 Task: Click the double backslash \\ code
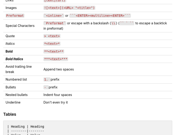pos(113,23)
